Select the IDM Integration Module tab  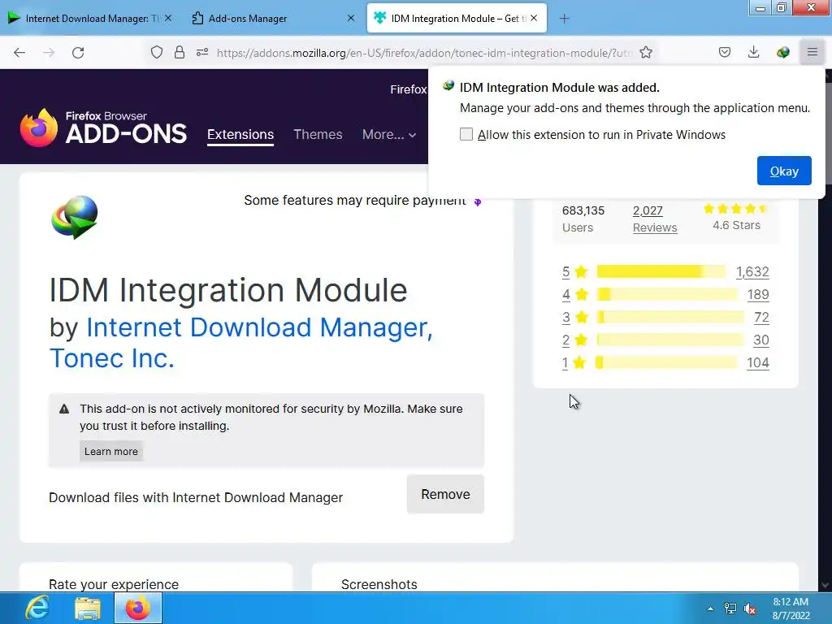[457, 18]
